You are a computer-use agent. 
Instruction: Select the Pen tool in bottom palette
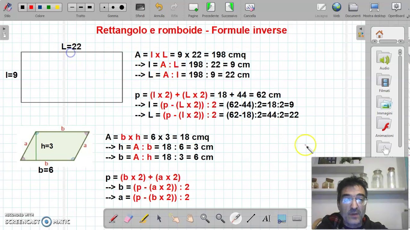pos(113,218)
